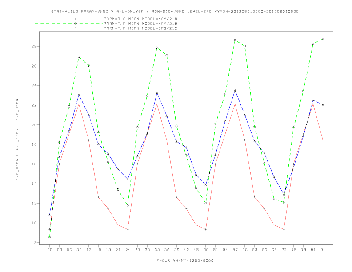Click x-axis tick label 84
Screen dimensions: 352x272
tap(323, 250)
